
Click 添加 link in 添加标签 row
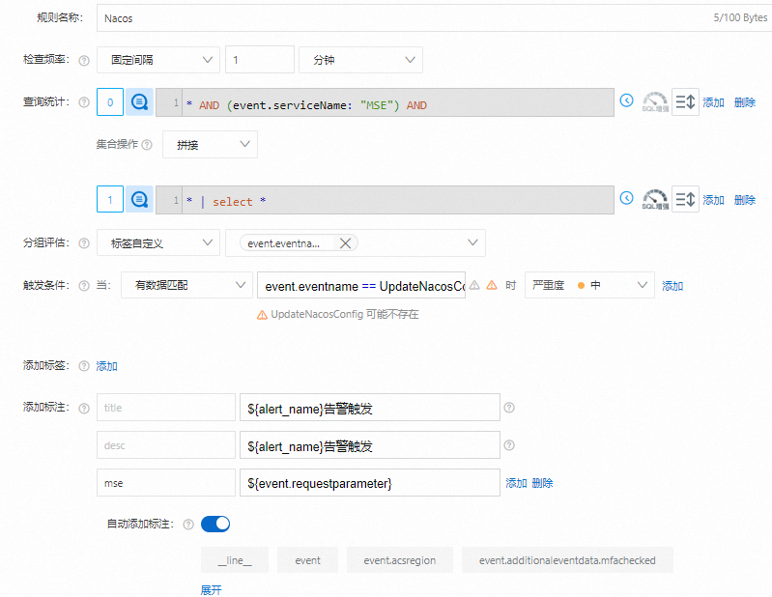(106, 366)
